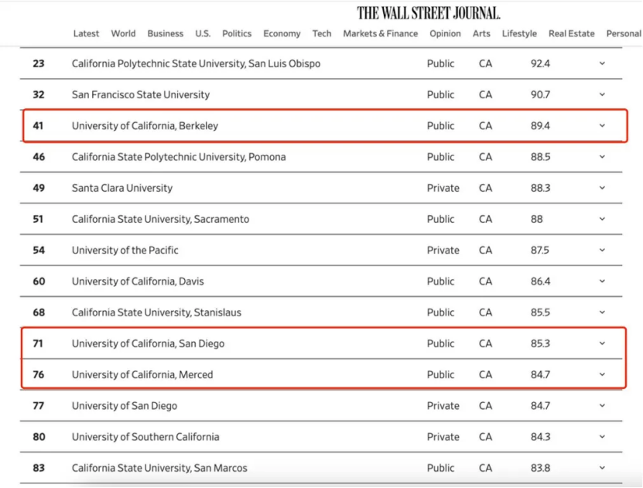Select the U.S. navigation item
The image size is (643, 488).
[203, 33]
